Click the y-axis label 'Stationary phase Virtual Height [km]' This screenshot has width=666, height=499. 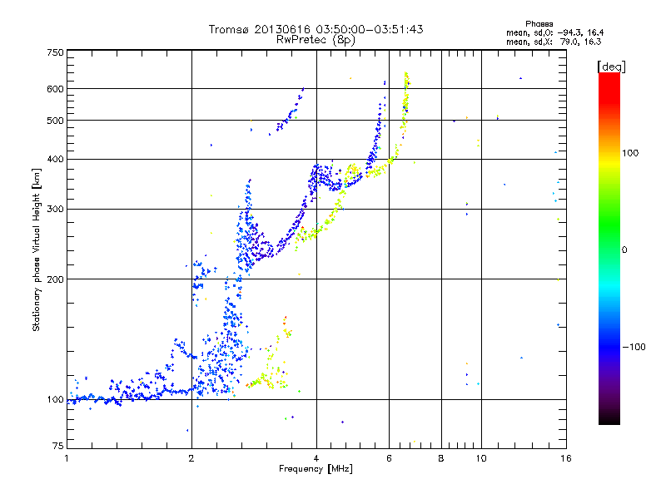pos(36,249)
